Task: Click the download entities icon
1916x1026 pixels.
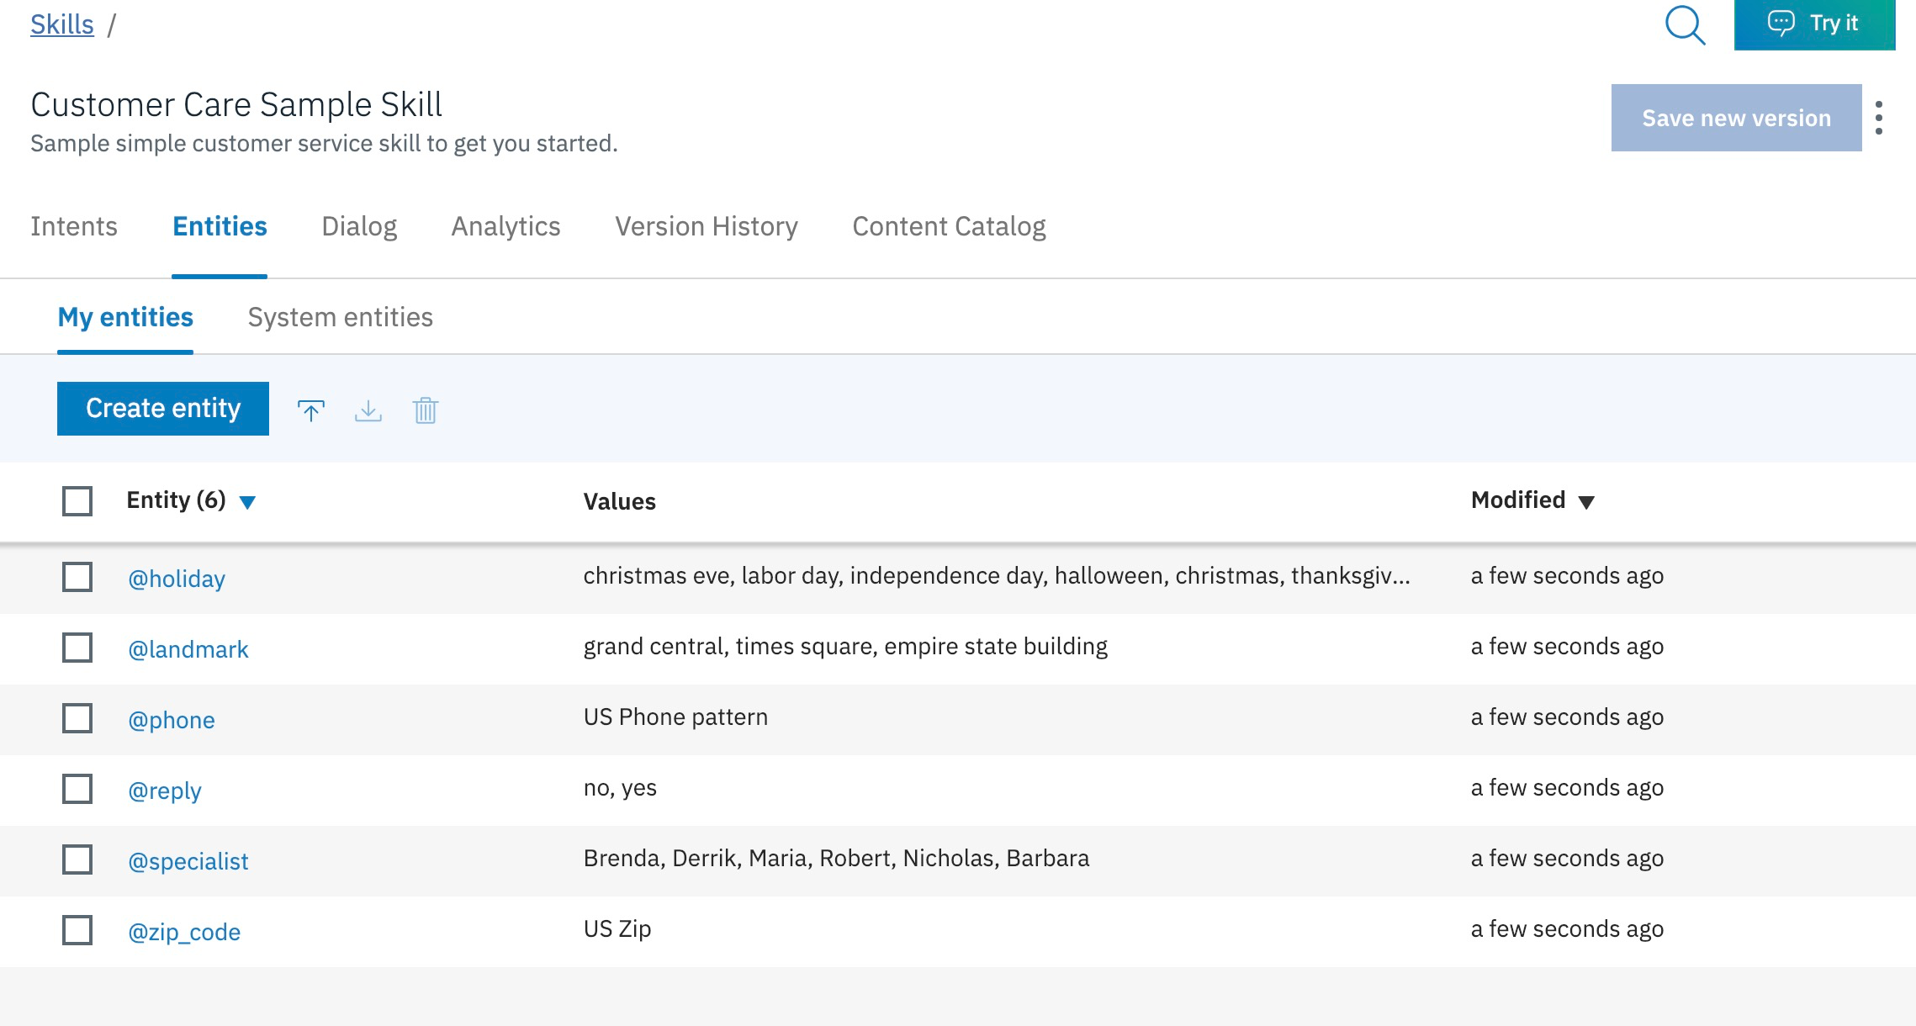Action: (368, 410)
